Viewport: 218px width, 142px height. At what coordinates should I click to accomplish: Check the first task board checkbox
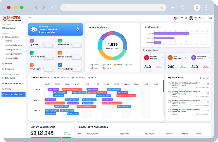pyautogui.click(x=169, y=84)
